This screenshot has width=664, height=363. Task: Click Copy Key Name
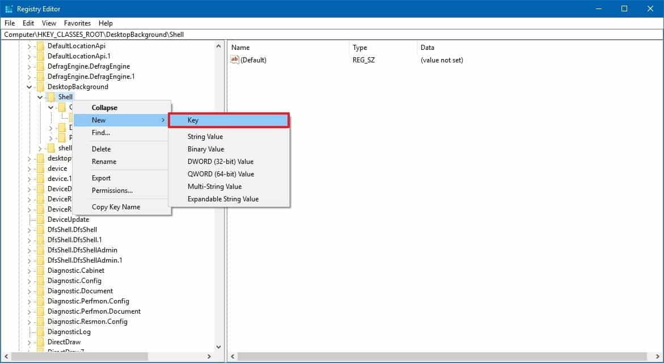point(122,207)
